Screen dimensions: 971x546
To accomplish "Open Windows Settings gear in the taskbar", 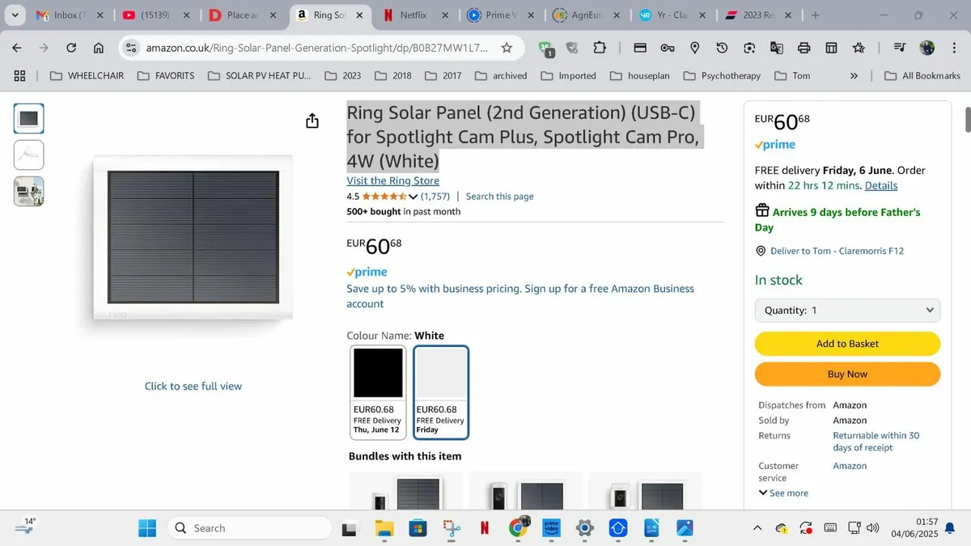I will 584,528.
